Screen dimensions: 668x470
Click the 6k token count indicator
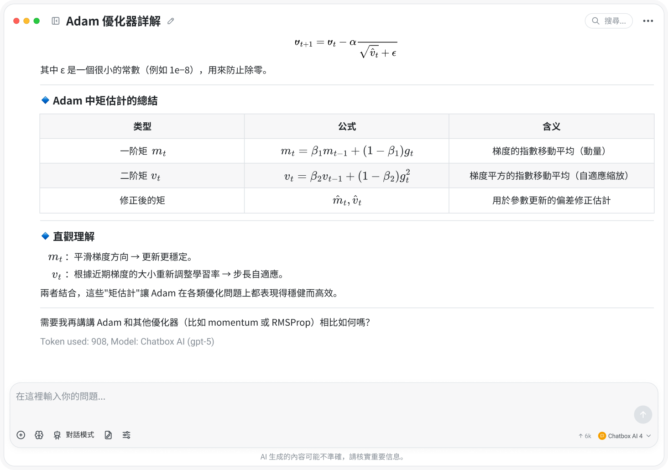(584, 436)
